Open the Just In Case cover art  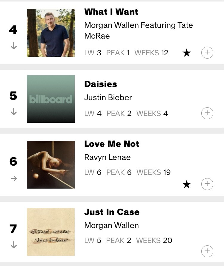click(51, 232)
